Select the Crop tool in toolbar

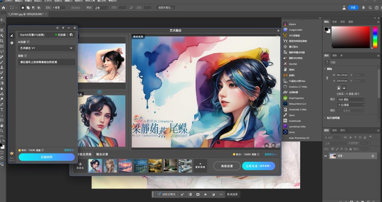tap(2, 41)
